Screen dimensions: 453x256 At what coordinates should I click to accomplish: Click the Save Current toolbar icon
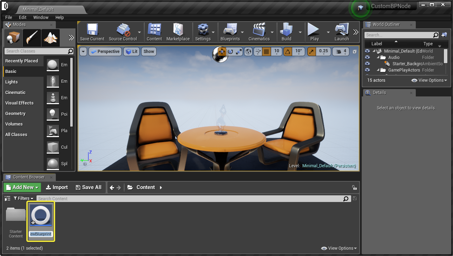point(92,32)
